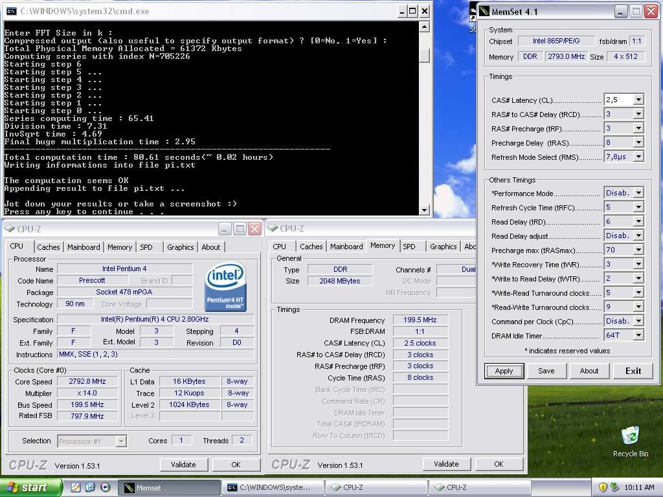This screenshot has height=497, width=663.
Task: Click Apply button in MemSet
Action: pyautogui.click(x=504, y=371)
